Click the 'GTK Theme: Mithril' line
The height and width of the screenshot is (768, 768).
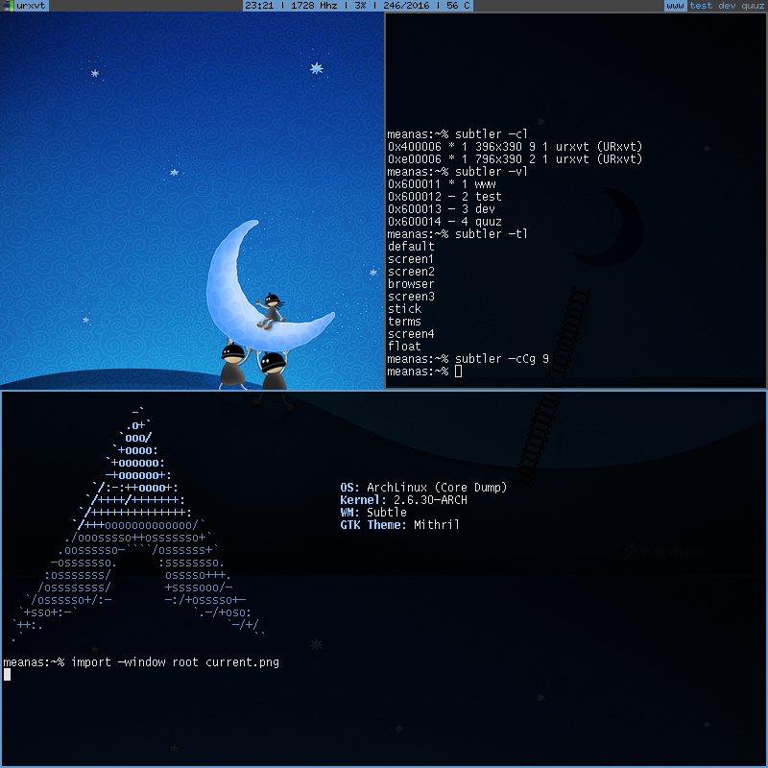tap(399, 525)
